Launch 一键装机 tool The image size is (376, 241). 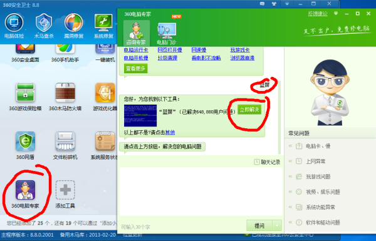(105, 53)
